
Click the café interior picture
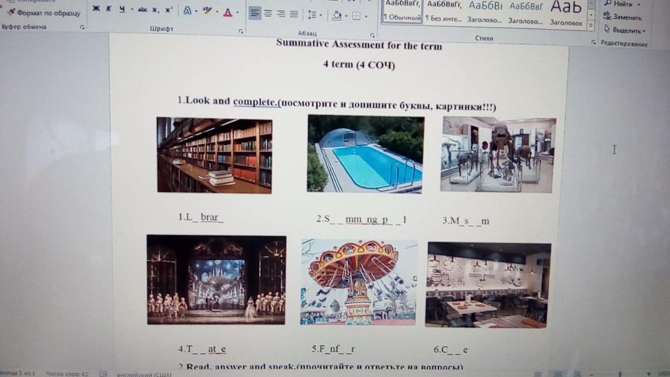[488, 285]
